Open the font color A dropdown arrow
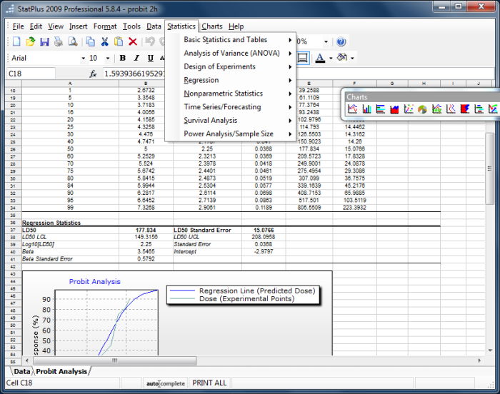The height and width of the screenshot is (394, 500). [x=329, y=58]
